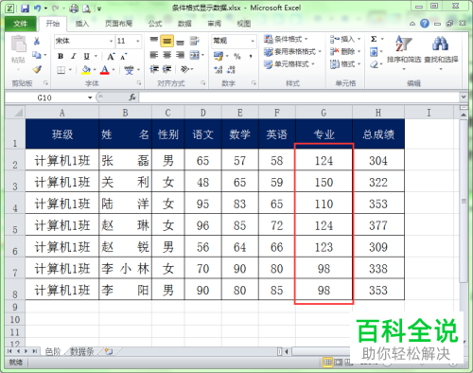The height and width of the screenshot is (373, 473).
Task: Switch to the 数据条 sheet tab
Action: pyautogui.click(x=81, y=351)
